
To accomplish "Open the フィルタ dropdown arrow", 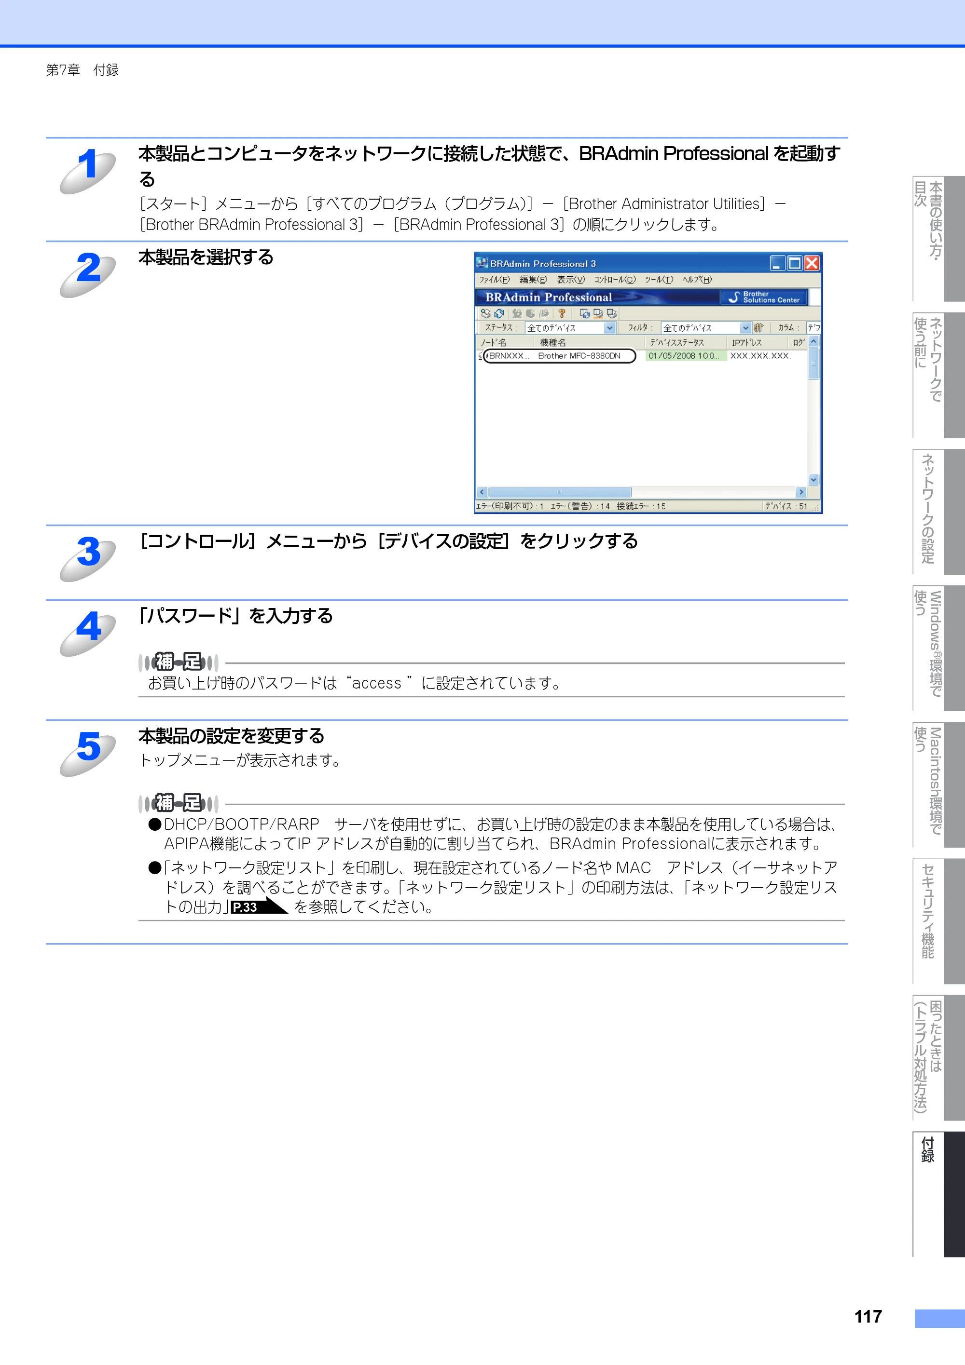I will 745,327.
